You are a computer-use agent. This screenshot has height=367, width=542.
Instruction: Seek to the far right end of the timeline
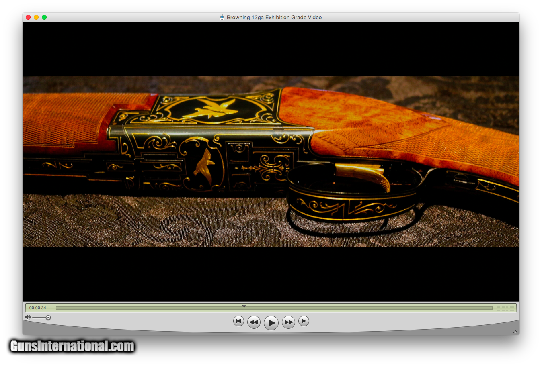pos(491,308)
